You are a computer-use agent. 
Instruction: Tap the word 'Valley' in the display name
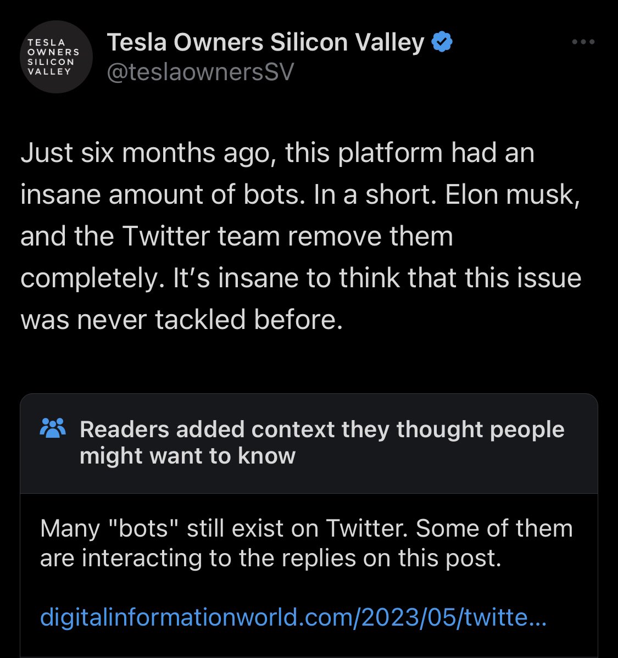389,43
